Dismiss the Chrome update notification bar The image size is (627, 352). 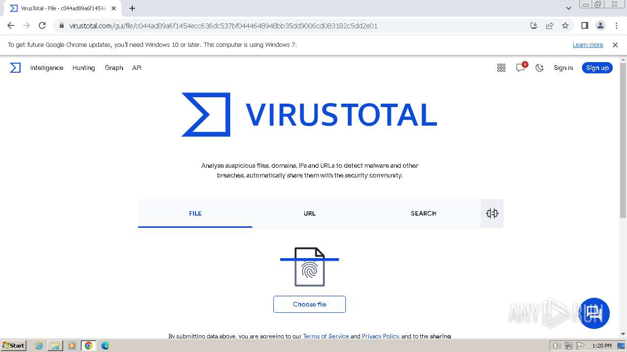pyautogui.click(x=615, y=45)
